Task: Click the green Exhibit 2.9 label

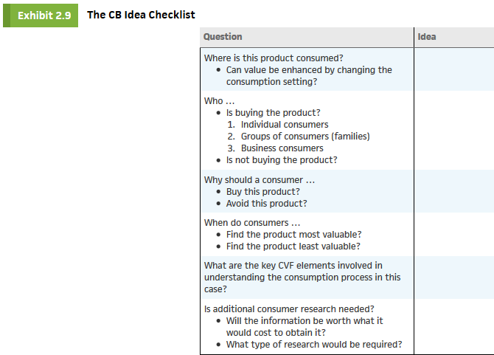Action: 41,15
